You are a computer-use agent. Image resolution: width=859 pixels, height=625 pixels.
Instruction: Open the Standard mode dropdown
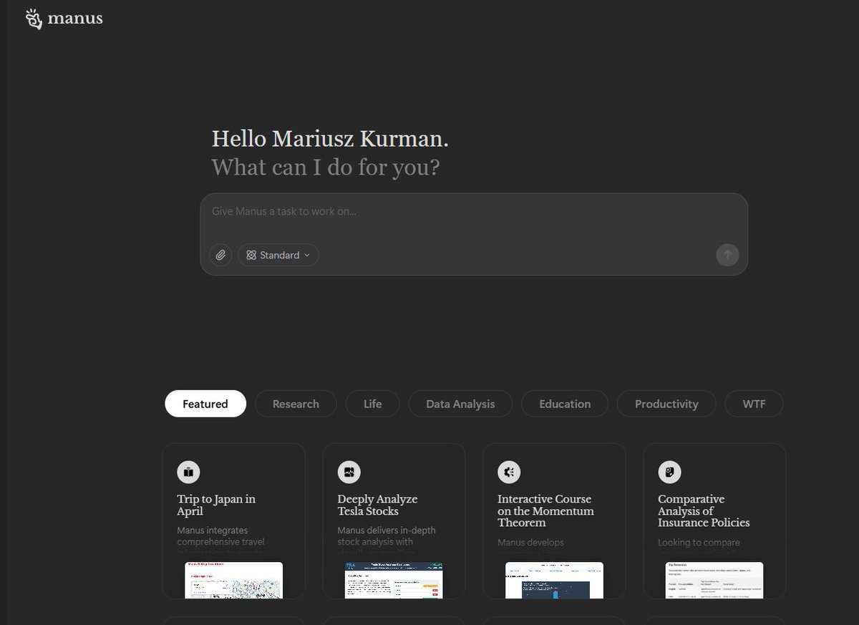pyautogui.click(x=278, y=255)
